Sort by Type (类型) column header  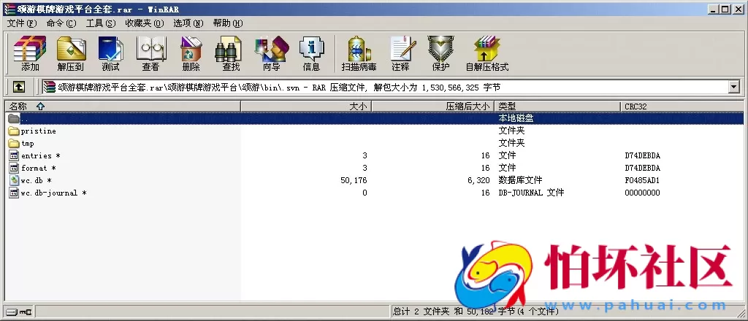(557, 107)
